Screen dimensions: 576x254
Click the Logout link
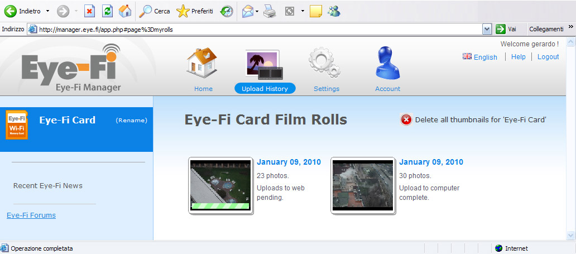point(548,56)
